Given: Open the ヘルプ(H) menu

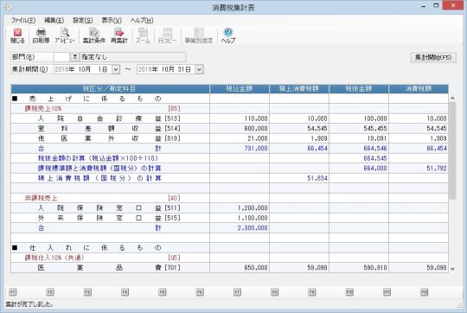Looking at the screenshot, I should coord(142,20).
